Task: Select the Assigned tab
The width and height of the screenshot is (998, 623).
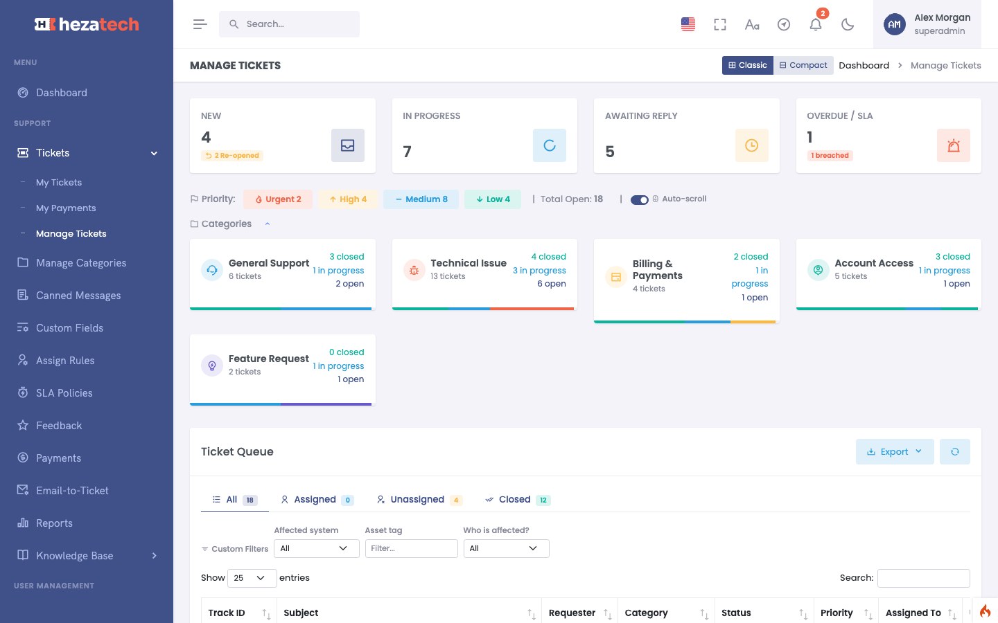Action: click(x=317, y=500)
